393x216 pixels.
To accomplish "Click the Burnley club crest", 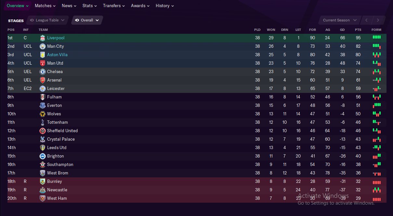I will (x=42, y=182).
